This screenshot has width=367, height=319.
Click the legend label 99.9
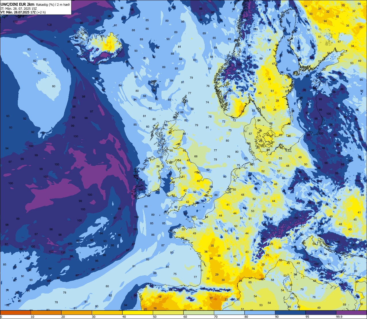(x=339, y=317)
